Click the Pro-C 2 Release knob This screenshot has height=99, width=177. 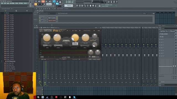[85, 38]
